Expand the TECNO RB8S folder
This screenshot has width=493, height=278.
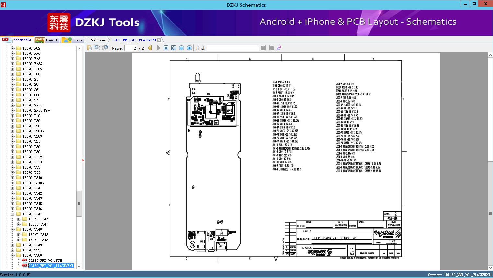coord(13,69)
